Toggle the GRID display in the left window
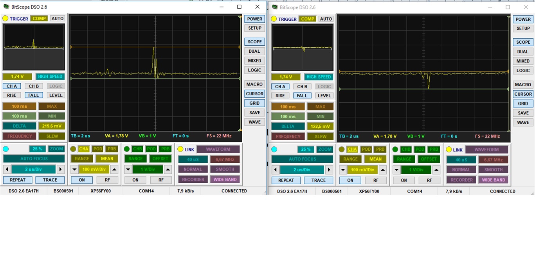Image resolution: width=535 pixels, height=253 pixels. point(254,103)
